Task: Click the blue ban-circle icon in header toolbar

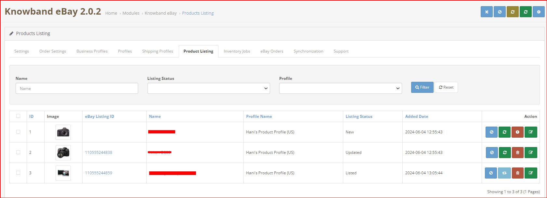Action: click(500, 12)
